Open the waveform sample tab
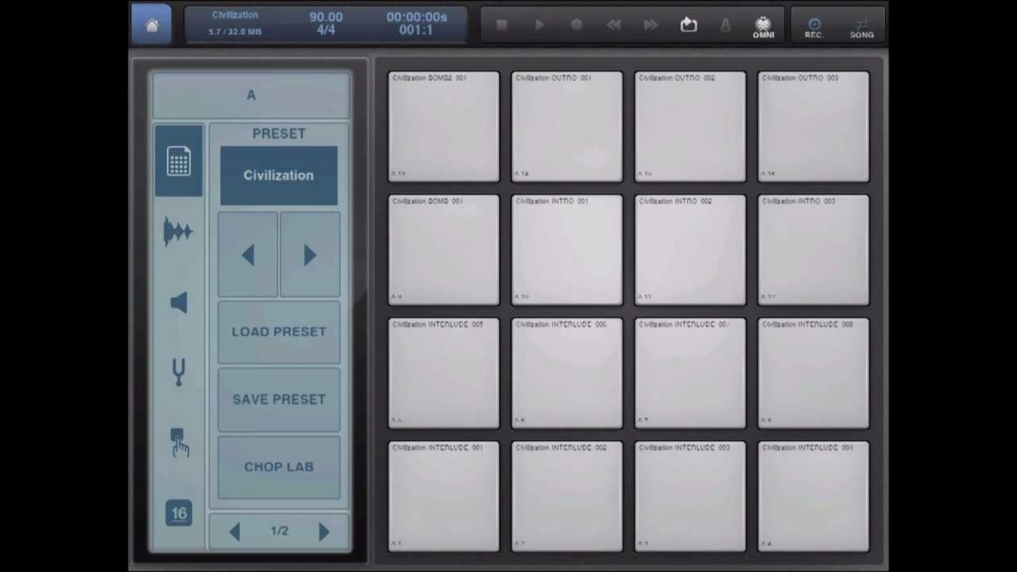 point(179,231)
